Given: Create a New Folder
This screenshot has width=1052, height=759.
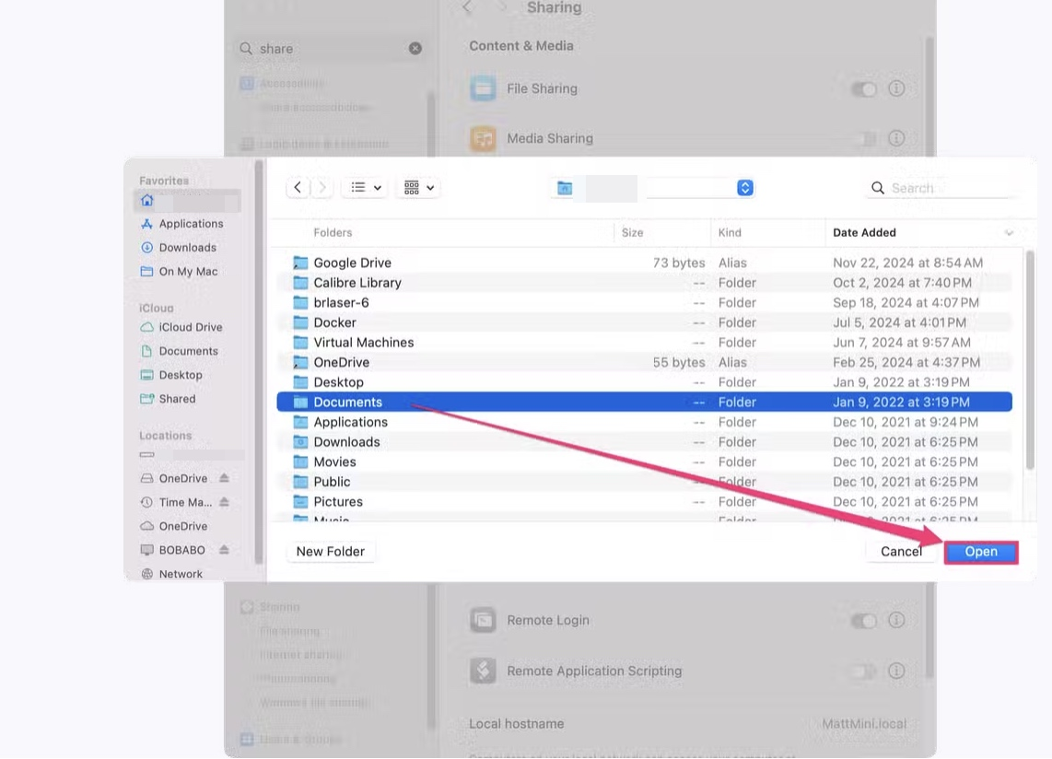Looking at the screenshot, I should click(x=330, y=552).
